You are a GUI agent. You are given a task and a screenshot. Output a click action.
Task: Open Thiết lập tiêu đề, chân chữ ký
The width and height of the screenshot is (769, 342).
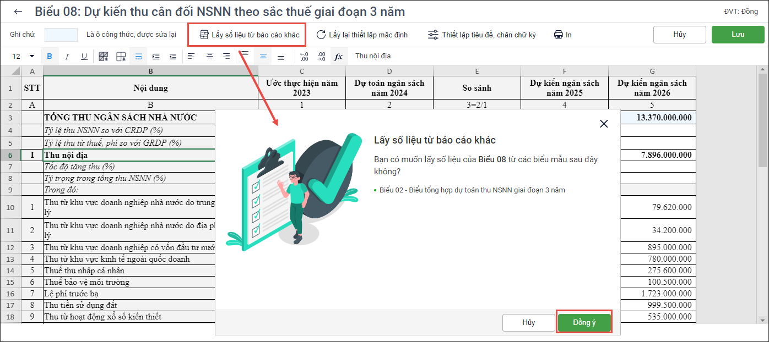tap(482, 35)
